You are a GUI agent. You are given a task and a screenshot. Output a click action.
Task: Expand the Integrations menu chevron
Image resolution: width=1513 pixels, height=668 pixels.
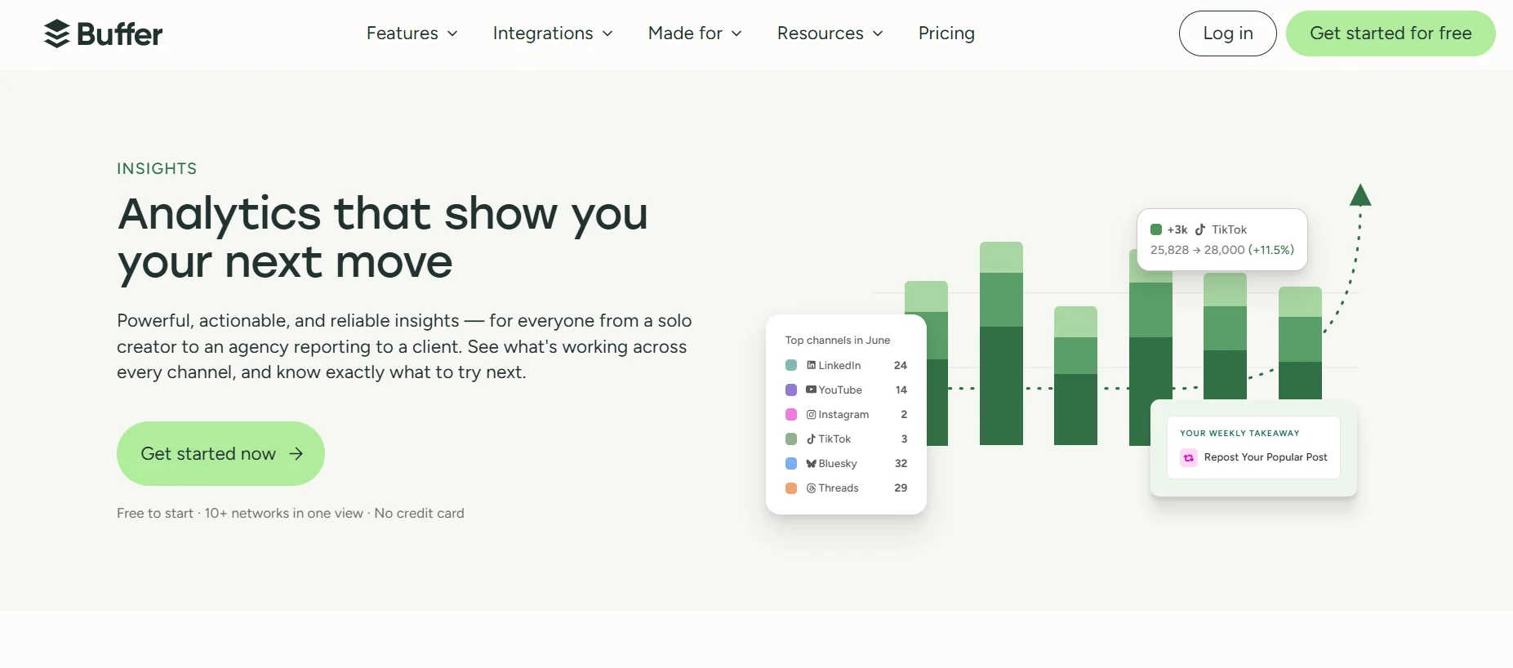pos(607,33)
